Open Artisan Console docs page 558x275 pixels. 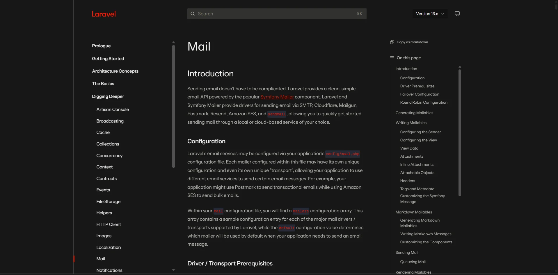click(x=113, y=109)
